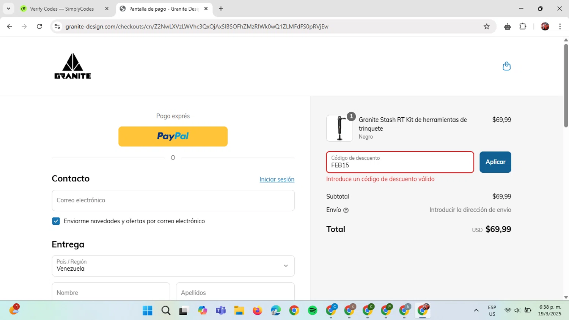This screenshot has width=569, height=320.
Task: Open Chrome three-dot menu
Action: click(560, 27)
